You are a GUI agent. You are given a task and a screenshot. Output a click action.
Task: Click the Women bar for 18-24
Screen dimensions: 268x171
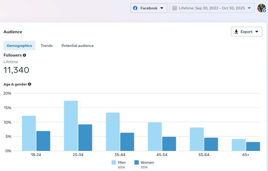(43, 141)
